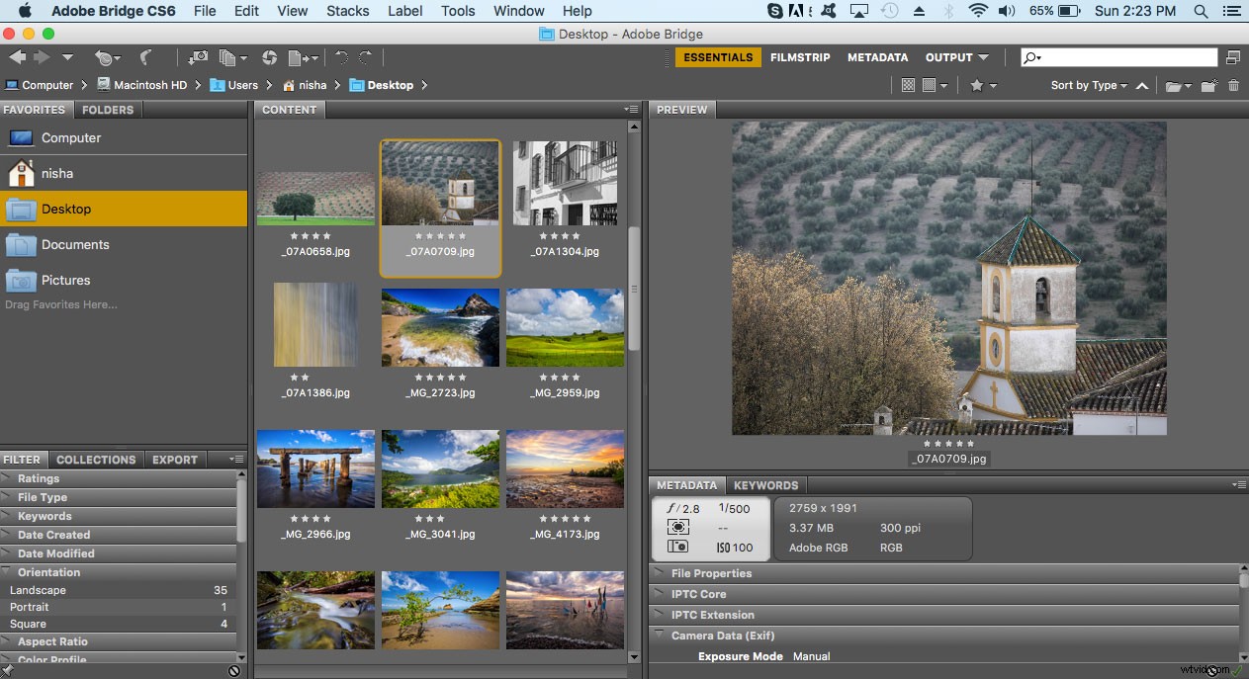This screenshot has width=1249, height=679.
Task: Disable all filters with the circle-slash icon
Action: click(x=233, y=671)
